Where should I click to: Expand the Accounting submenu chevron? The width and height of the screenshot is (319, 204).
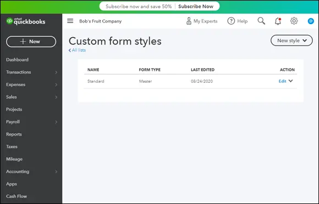click(x=56, y=172)
